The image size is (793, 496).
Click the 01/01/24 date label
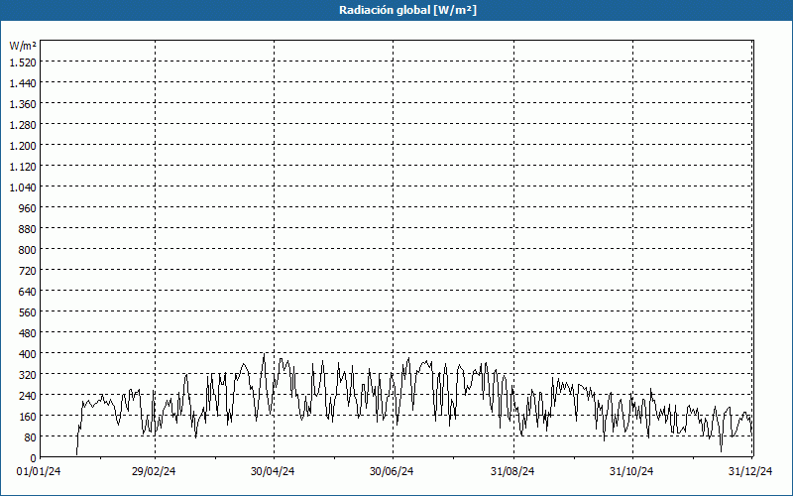[x=39, y=472]
